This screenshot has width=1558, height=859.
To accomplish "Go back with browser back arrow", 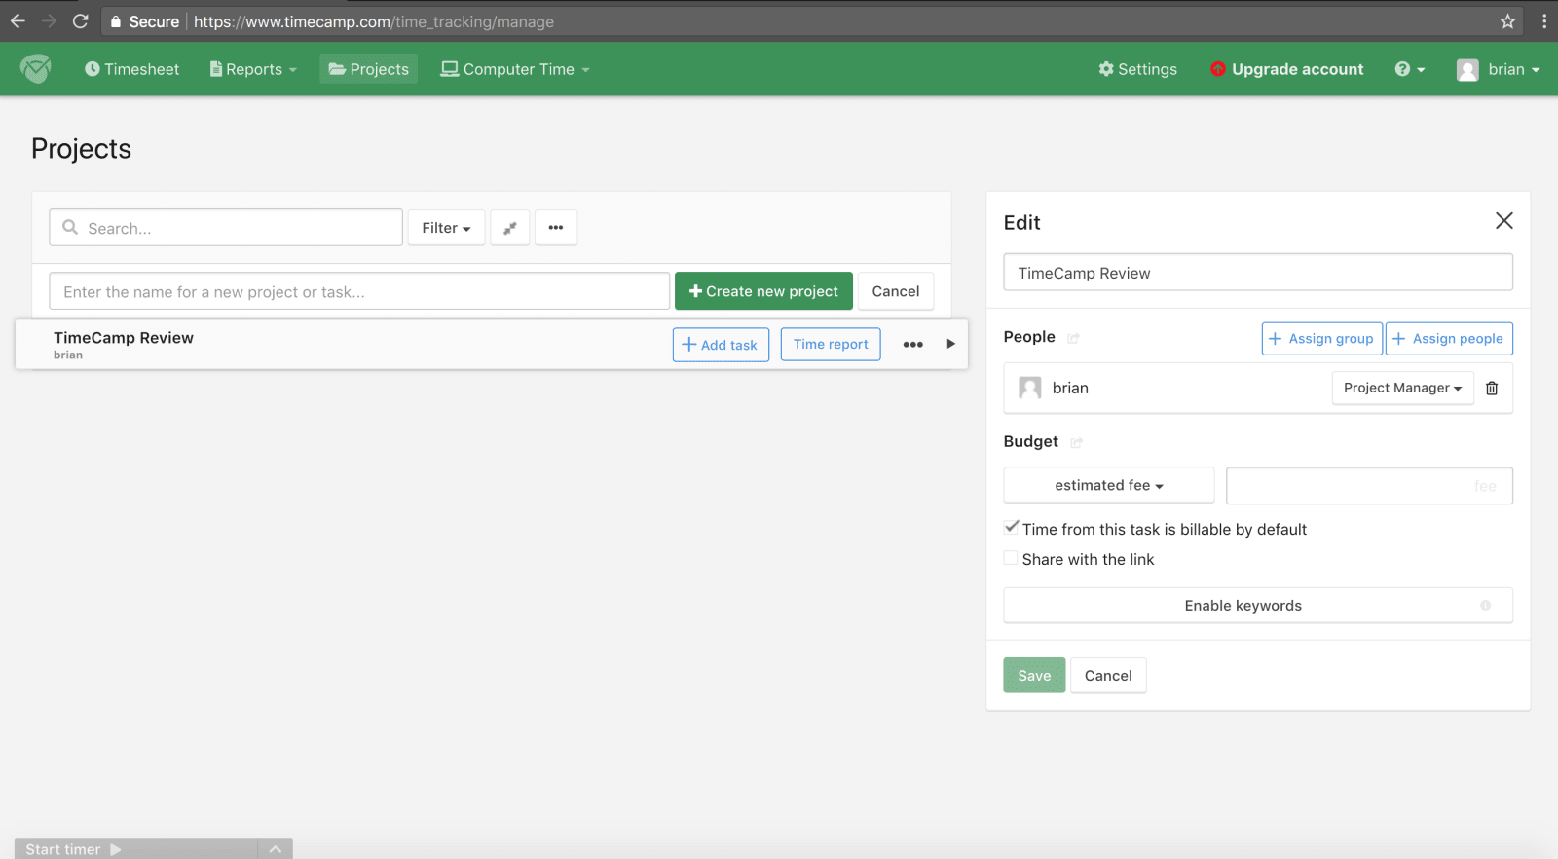I will (x=18, y=21).
